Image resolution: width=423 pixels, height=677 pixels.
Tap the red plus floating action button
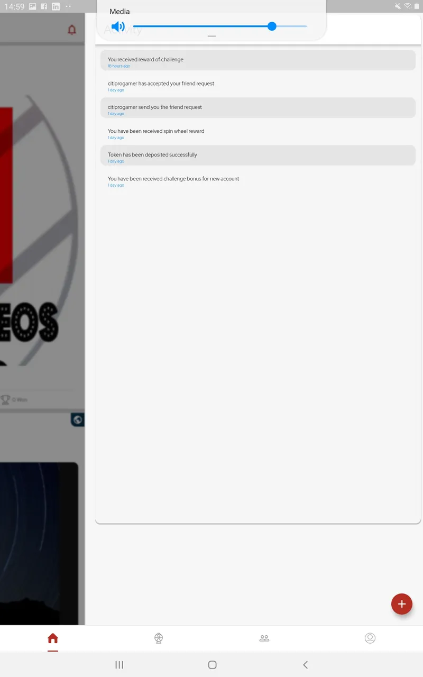402,604
